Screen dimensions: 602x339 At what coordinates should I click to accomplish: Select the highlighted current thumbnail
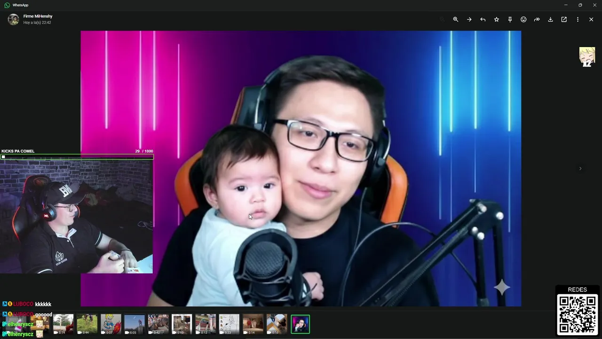tap(300, 324)
